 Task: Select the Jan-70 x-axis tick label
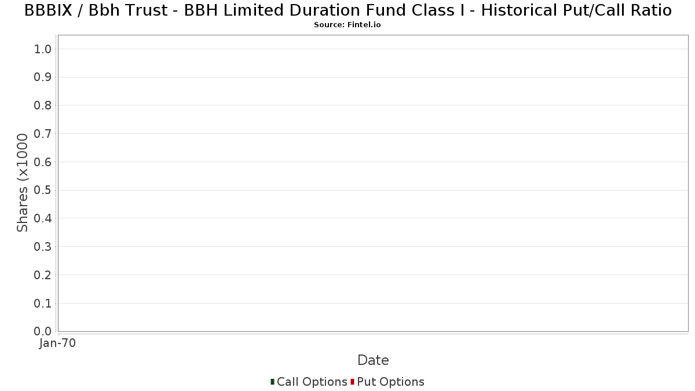click(58, 344)
